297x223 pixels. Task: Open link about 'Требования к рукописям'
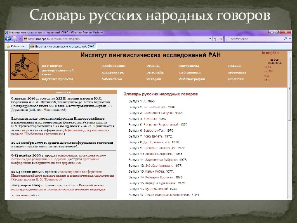click(60, 132)
